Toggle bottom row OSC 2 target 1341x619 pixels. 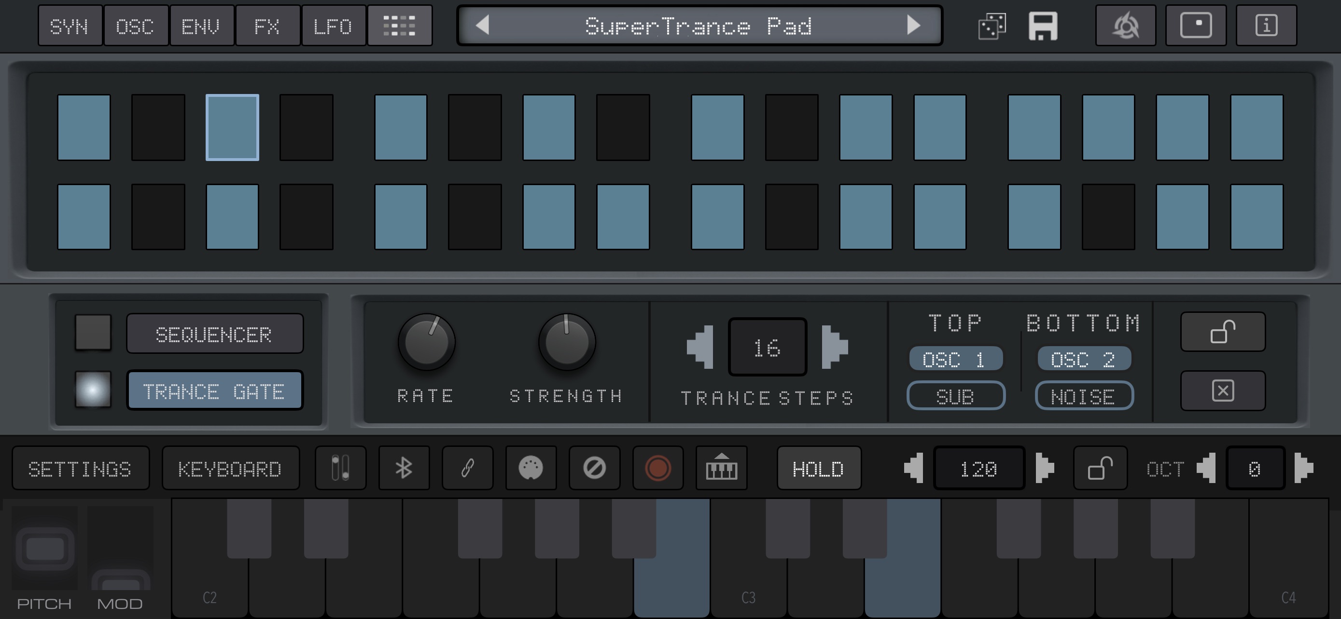[1084, 359]
